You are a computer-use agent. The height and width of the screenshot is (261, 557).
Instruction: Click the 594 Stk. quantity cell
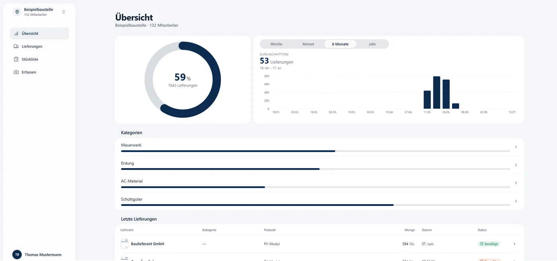coord(409,244)
